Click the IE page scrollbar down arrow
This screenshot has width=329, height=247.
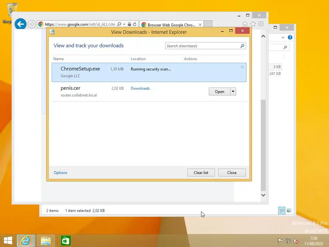coord(263,195)
